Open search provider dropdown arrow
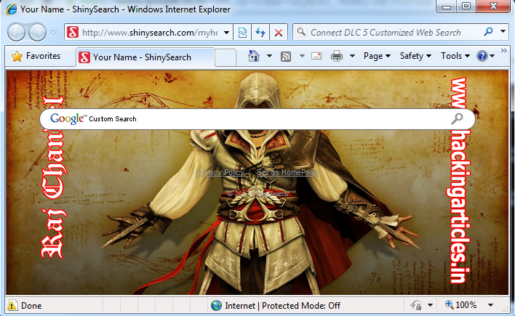The image size is (515, 316). (503, 31)
